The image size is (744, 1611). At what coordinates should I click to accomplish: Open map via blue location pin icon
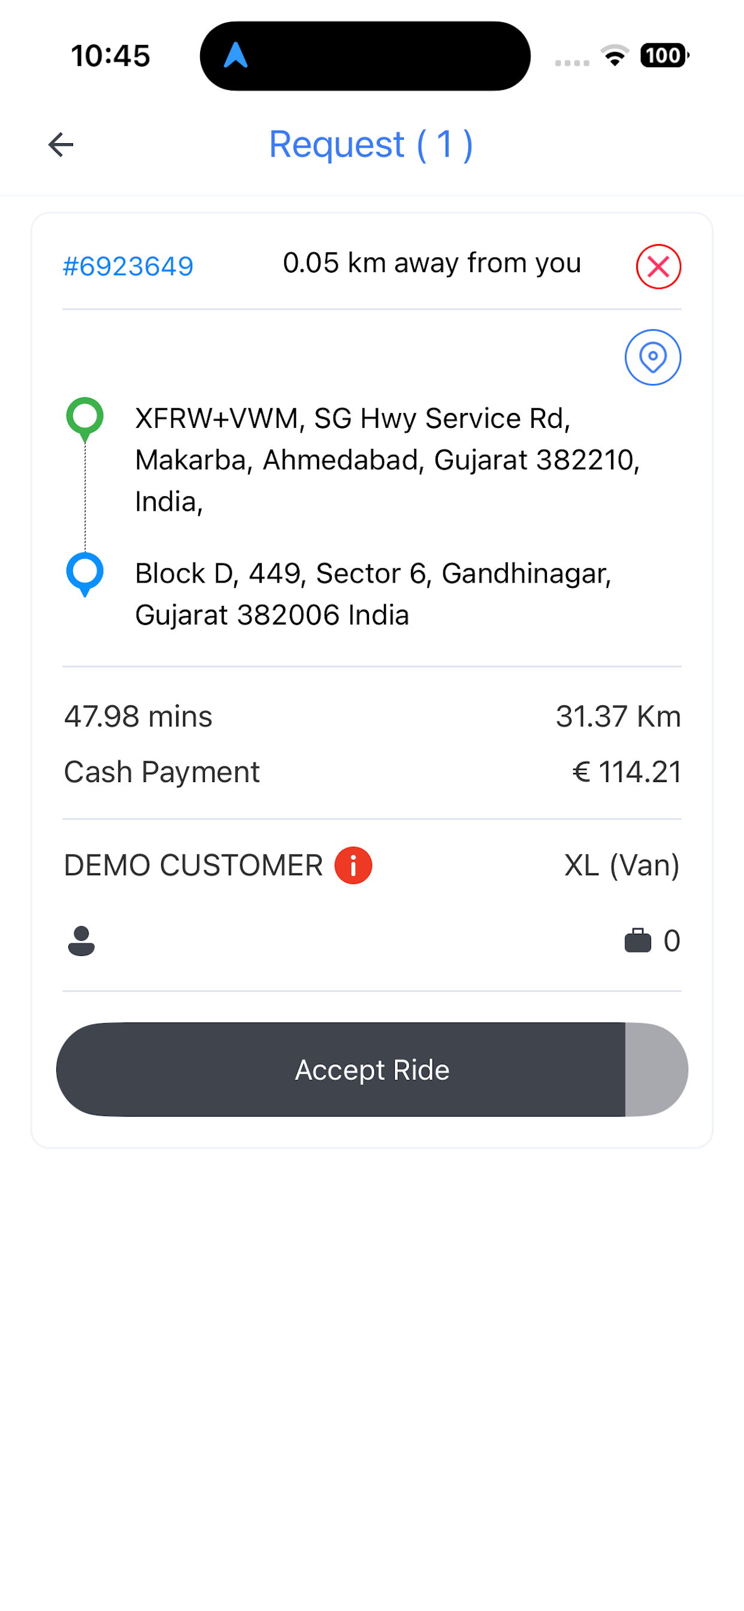click(x=653, y=357)
